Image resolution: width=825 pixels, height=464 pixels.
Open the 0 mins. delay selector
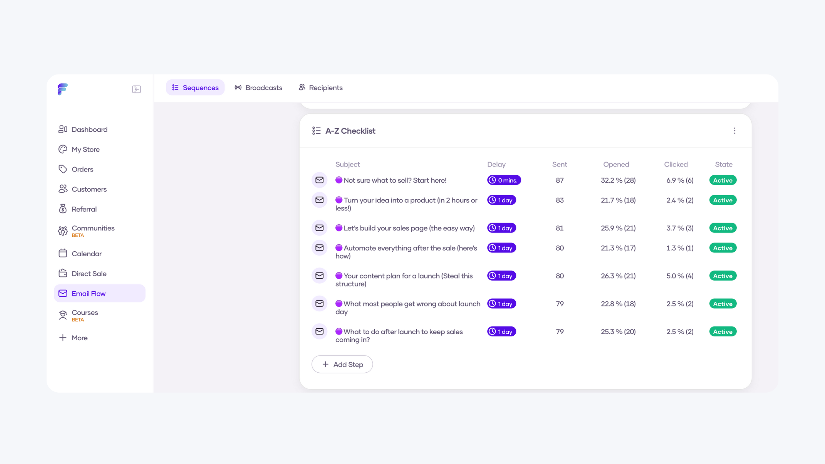[x=503, y=180]
